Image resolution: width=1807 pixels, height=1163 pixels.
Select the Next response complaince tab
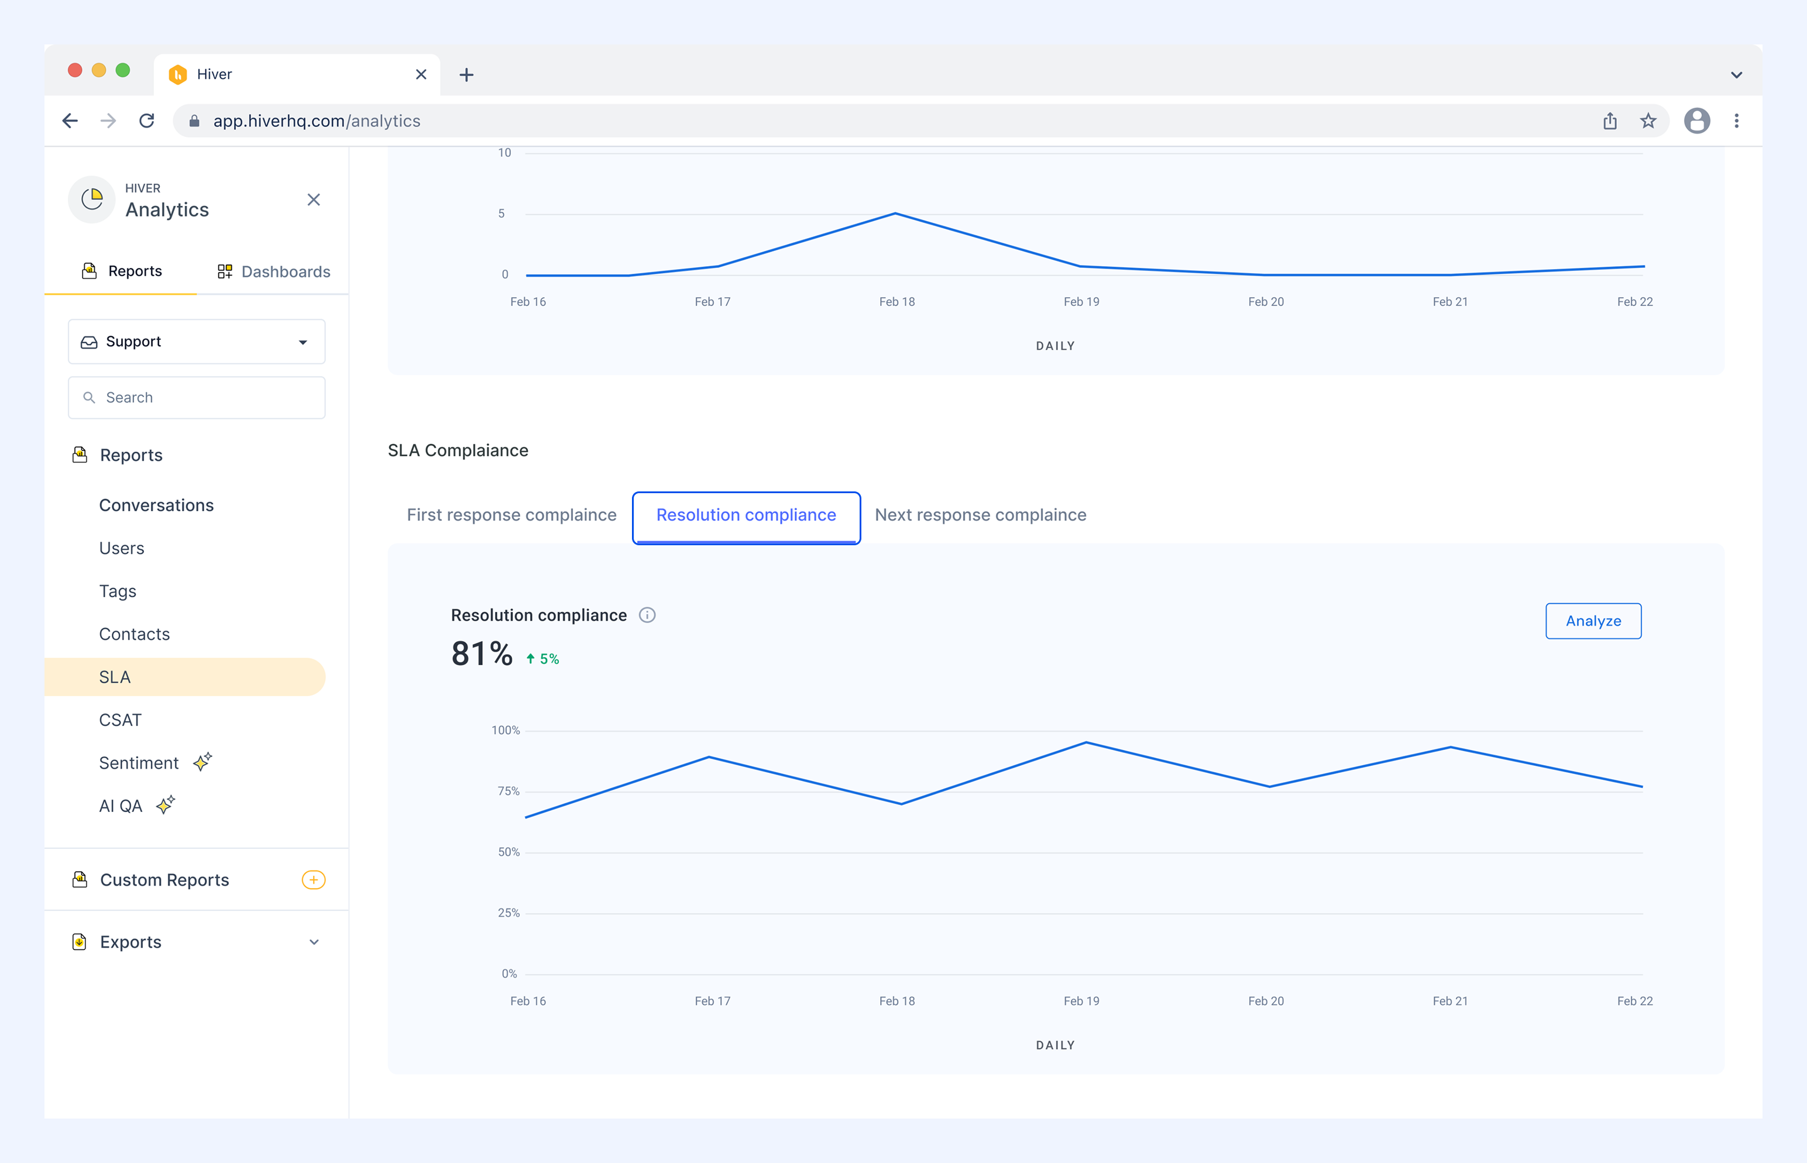981,514
